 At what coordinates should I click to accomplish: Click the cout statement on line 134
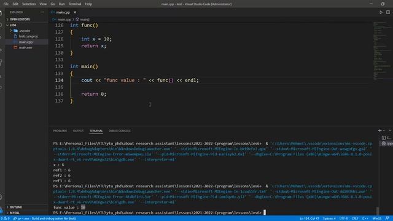[x=140, y=80]
